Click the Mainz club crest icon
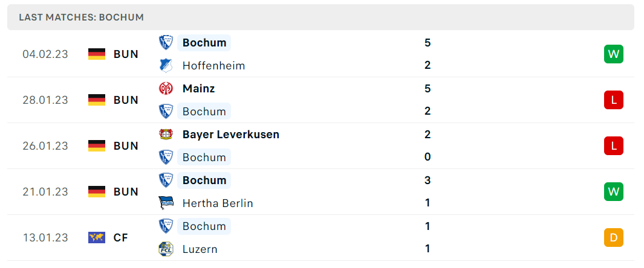This screenshot has height=268, width=644. [x=166, y=89]
